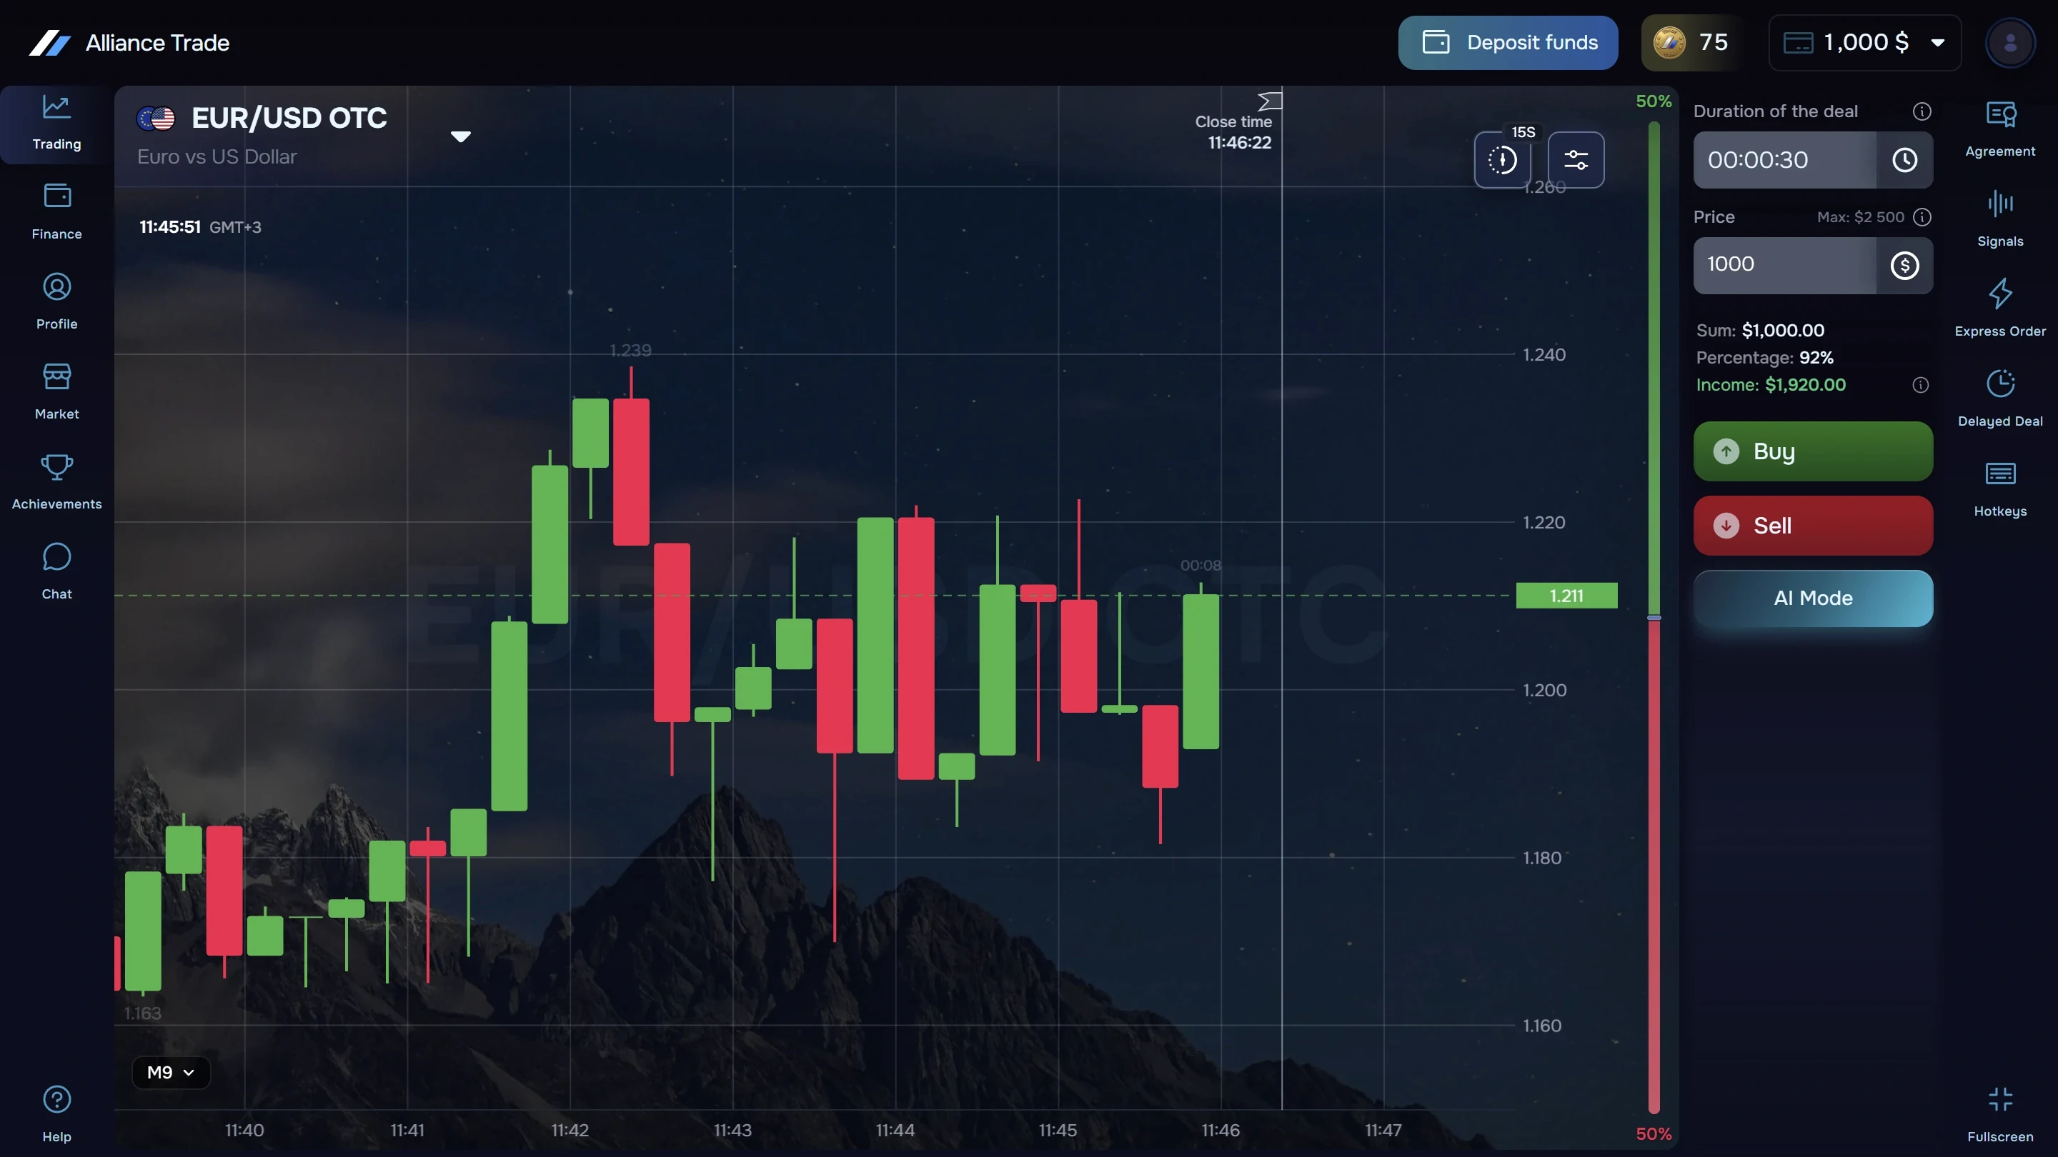Click the red Sell button
Viewport: 2058px width, 1157px height.
coord(1813,526)
